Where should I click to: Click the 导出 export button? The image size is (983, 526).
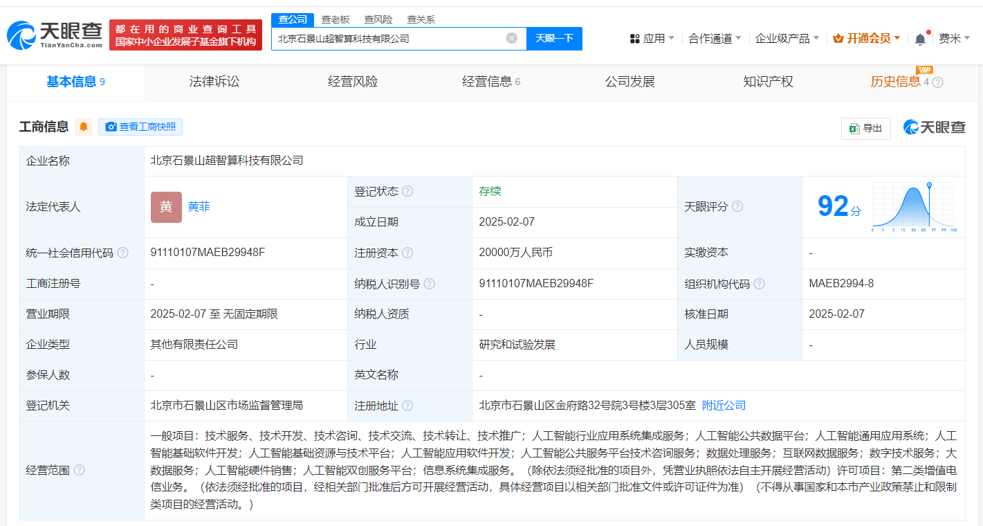click(x=865, y=128)
